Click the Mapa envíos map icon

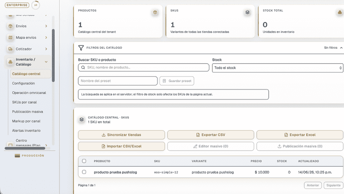10,37
